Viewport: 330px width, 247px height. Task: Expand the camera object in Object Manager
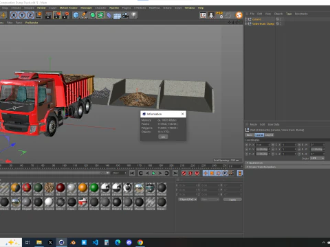246,19
